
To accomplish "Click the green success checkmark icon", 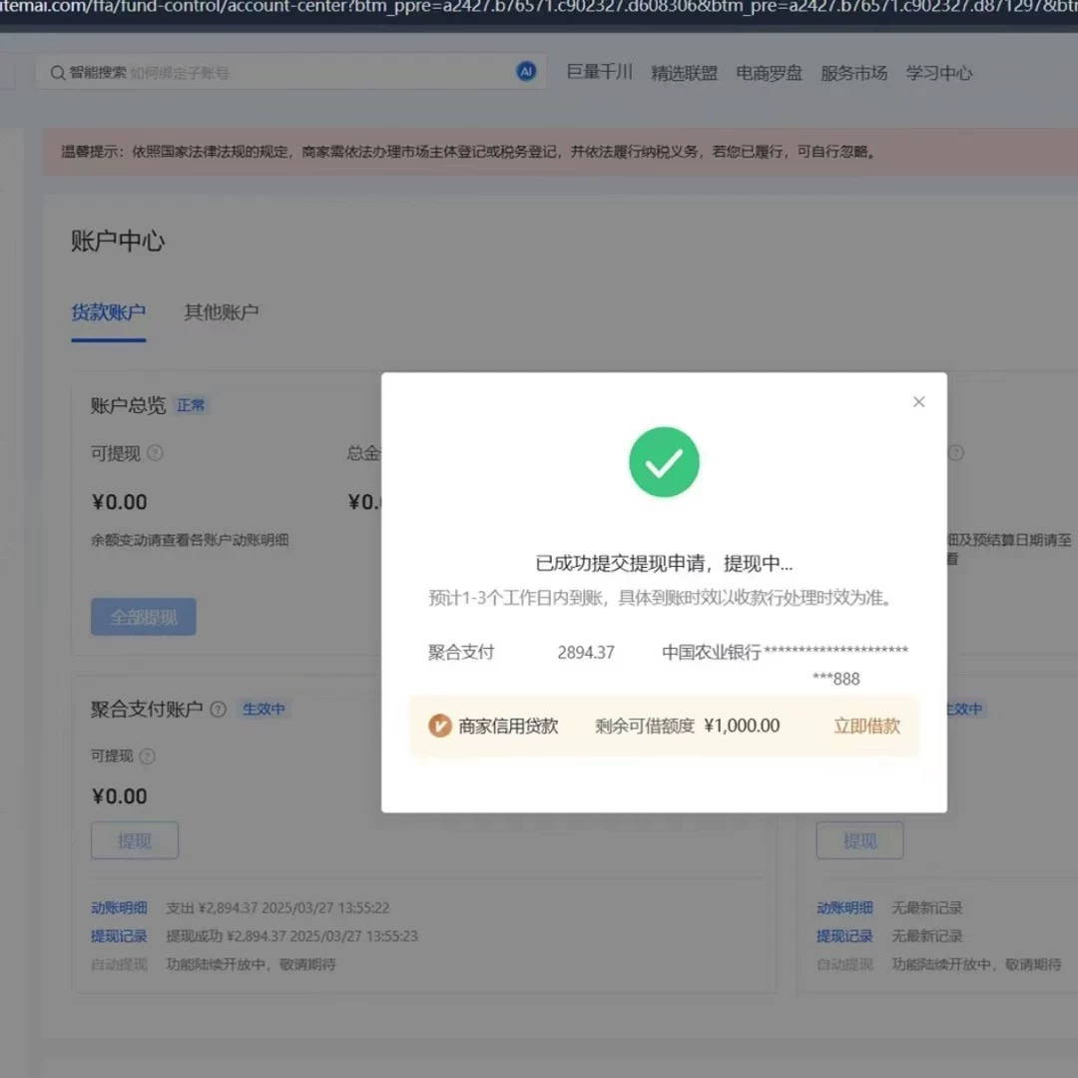I will coord(664,462).
